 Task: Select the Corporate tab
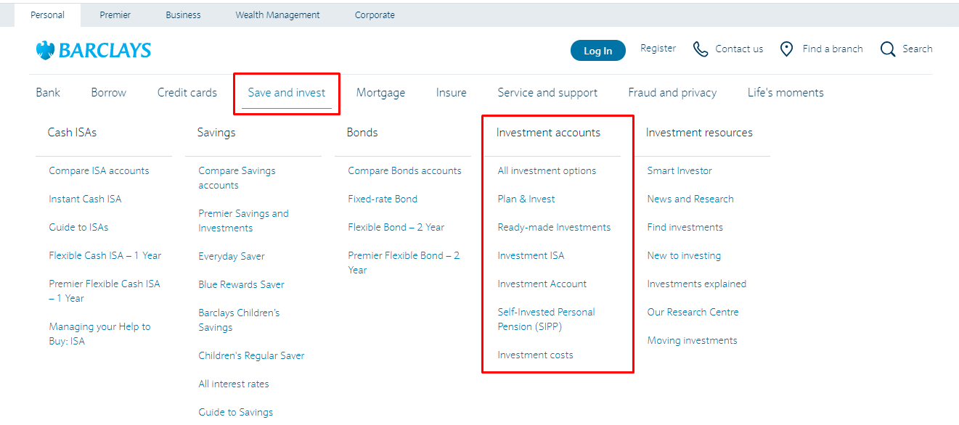pos(375,15)
